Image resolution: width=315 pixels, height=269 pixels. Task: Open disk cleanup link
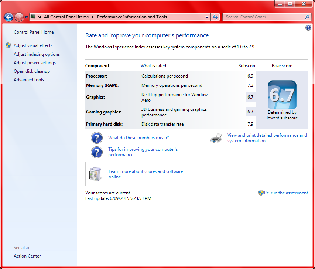pos(32,71)
